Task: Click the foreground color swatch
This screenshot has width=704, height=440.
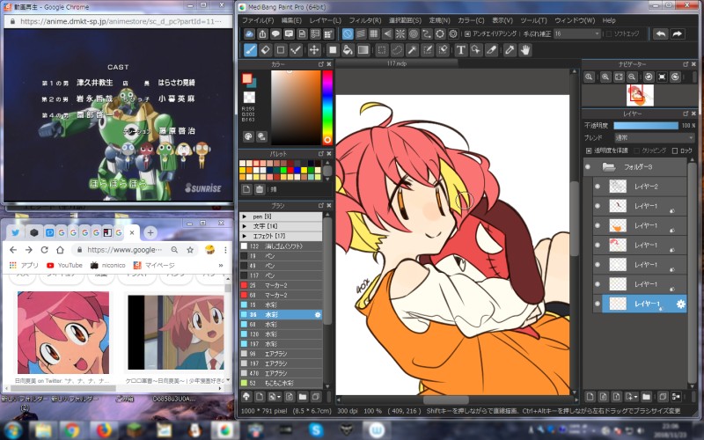Action: [x=247, y=78]
